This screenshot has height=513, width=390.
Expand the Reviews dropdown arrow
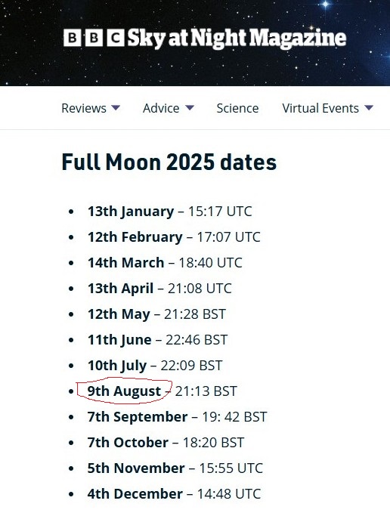pyautogui.click(x=116, y=107)
